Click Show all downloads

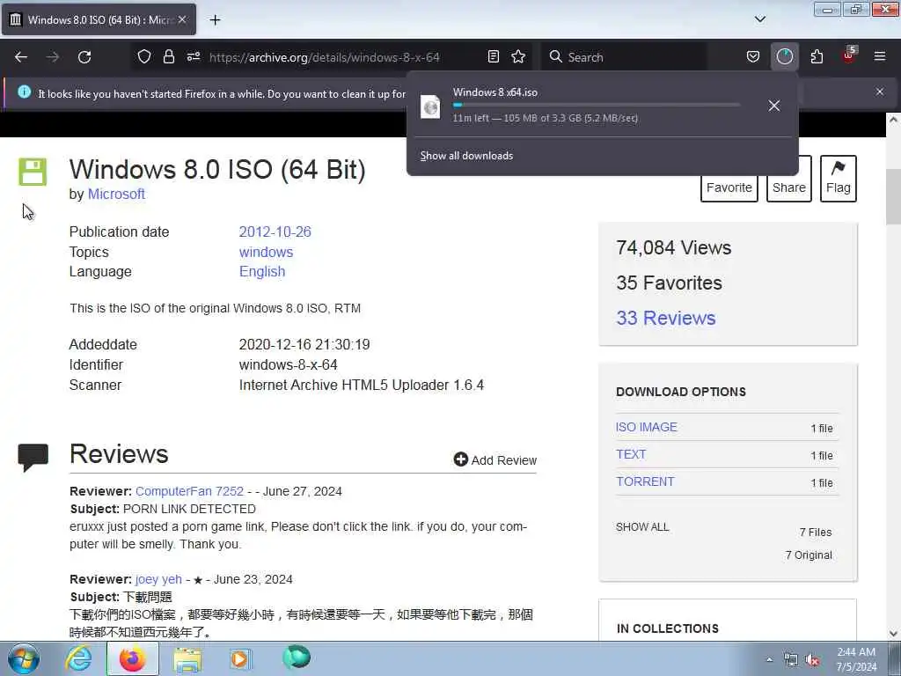[466, 156]
